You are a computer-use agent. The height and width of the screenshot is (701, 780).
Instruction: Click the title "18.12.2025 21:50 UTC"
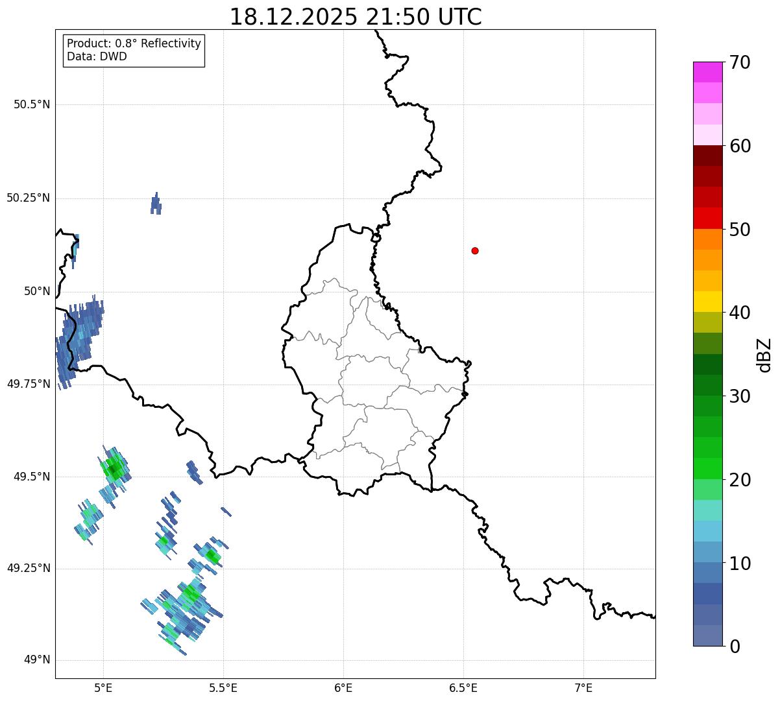click(356, 17)
